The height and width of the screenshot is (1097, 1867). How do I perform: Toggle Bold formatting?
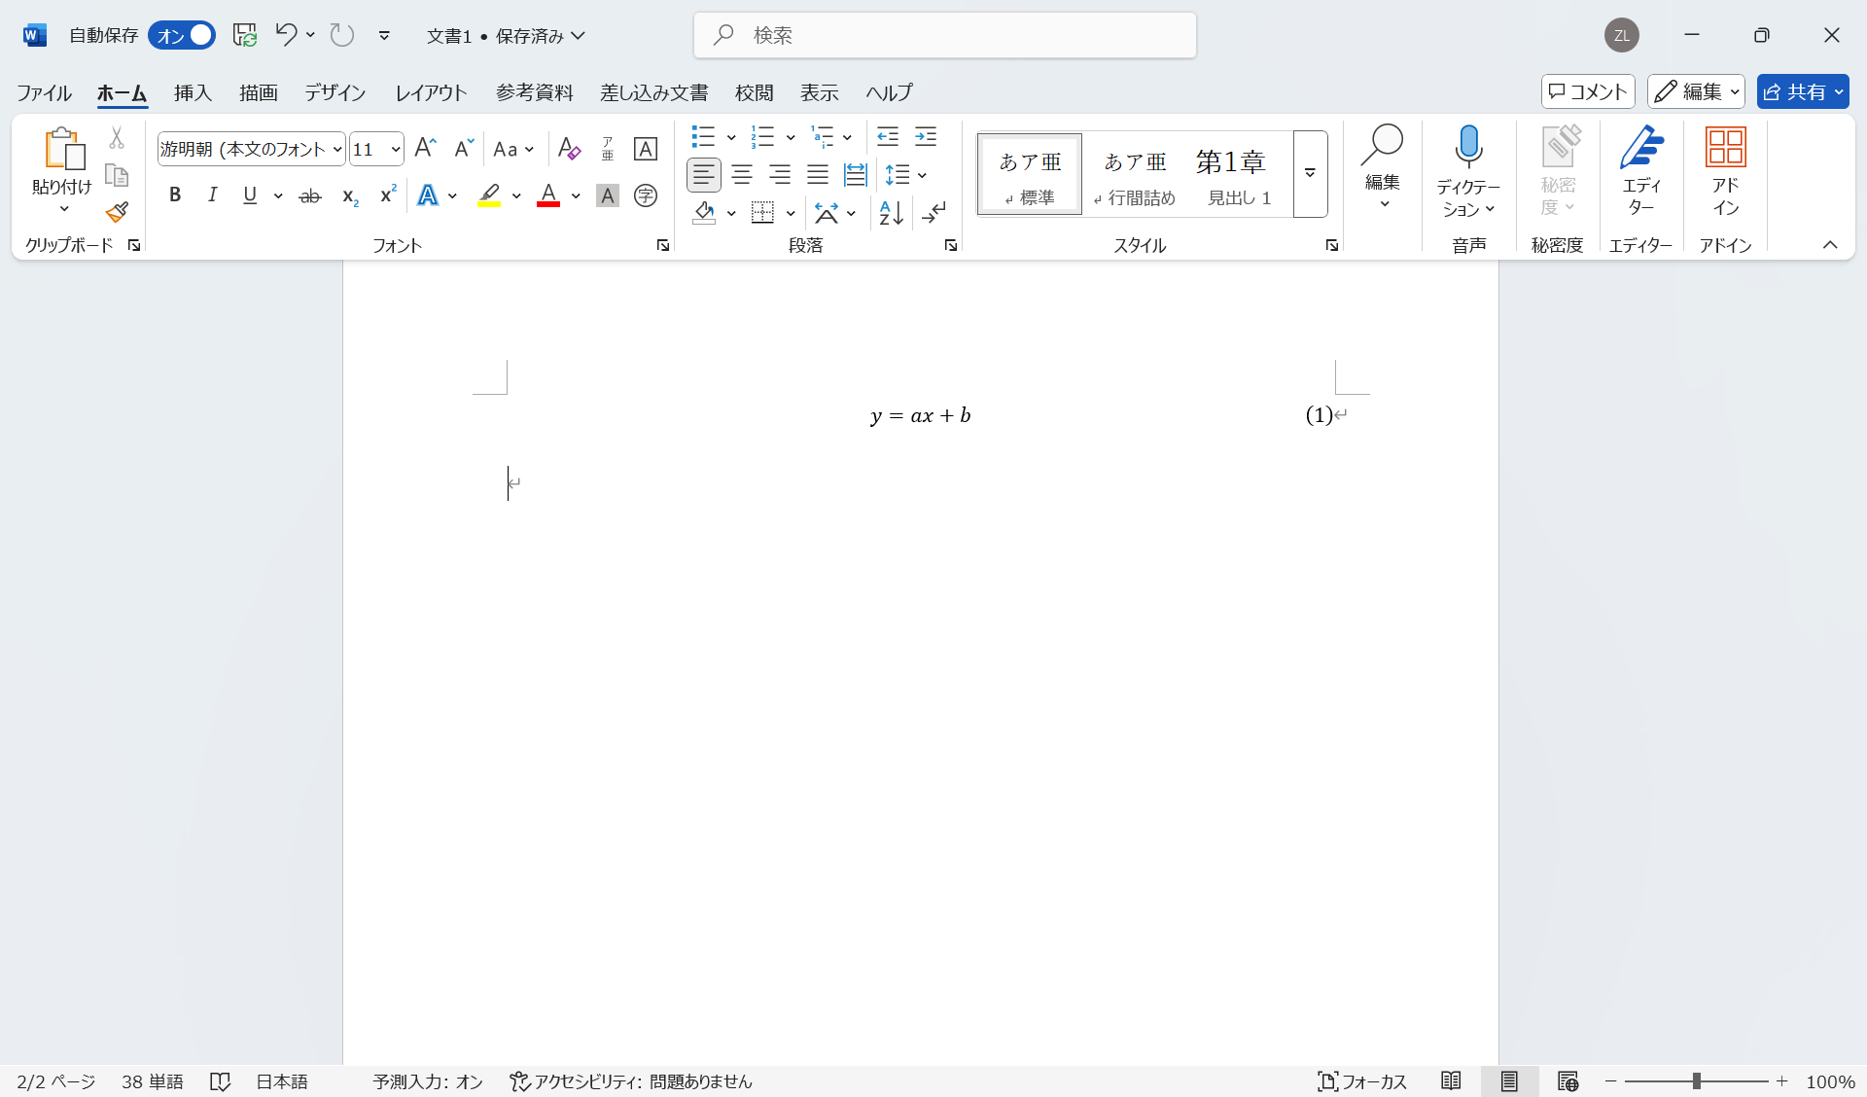[x=175, y=195]
